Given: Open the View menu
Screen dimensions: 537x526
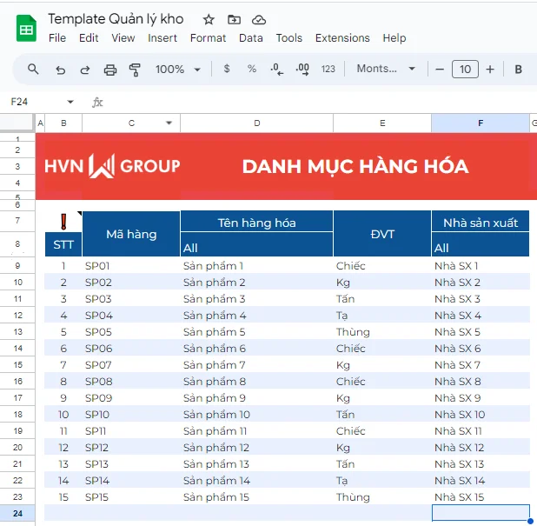Looking at the screenshot, I should tap(123, 38).
